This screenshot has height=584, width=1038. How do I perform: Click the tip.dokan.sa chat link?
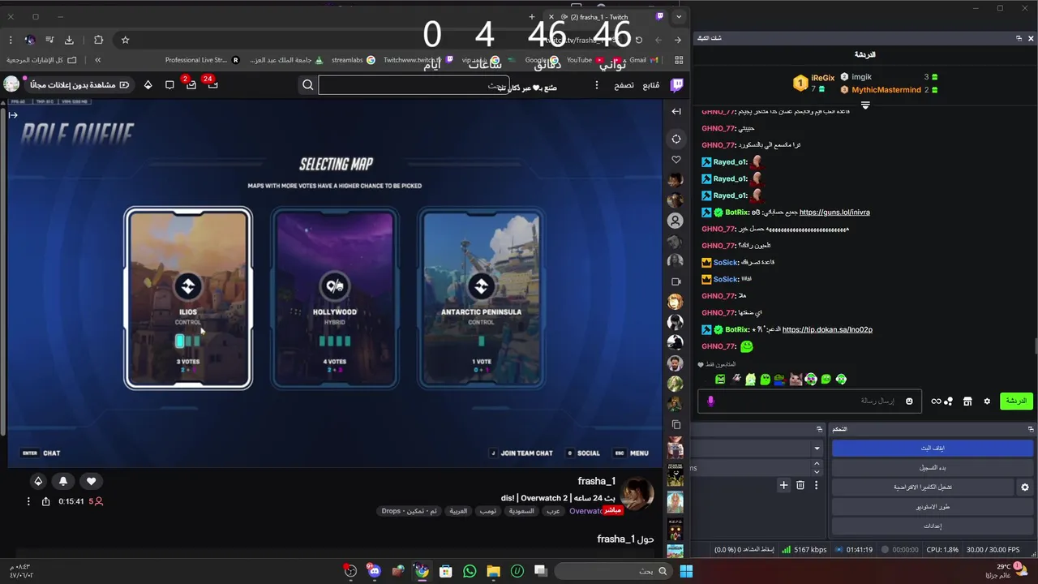click(827, 330)
